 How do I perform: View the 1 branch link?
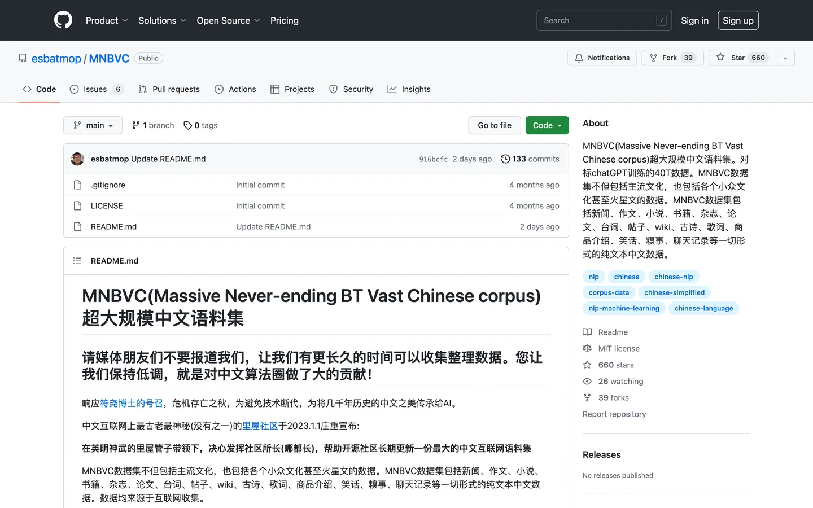coord(153,125)
